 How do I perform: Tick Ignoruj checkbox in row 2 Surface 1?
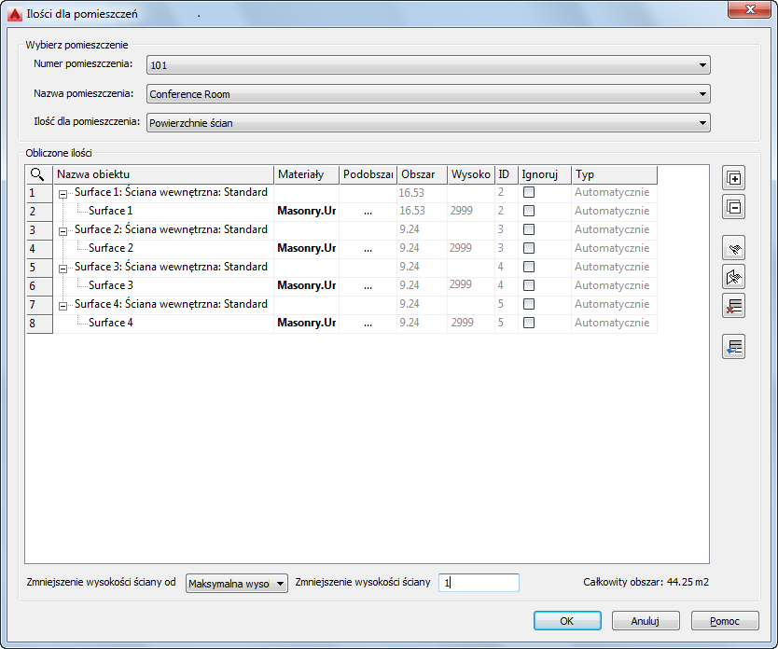[529, 211]
